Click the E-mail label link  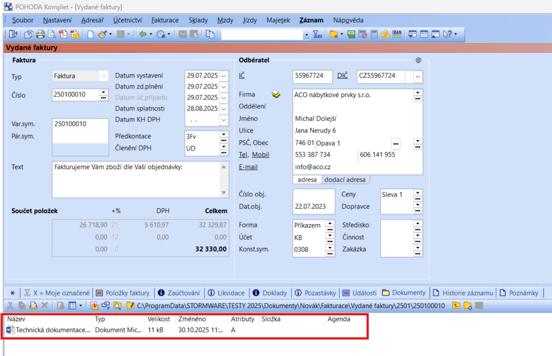248,167
